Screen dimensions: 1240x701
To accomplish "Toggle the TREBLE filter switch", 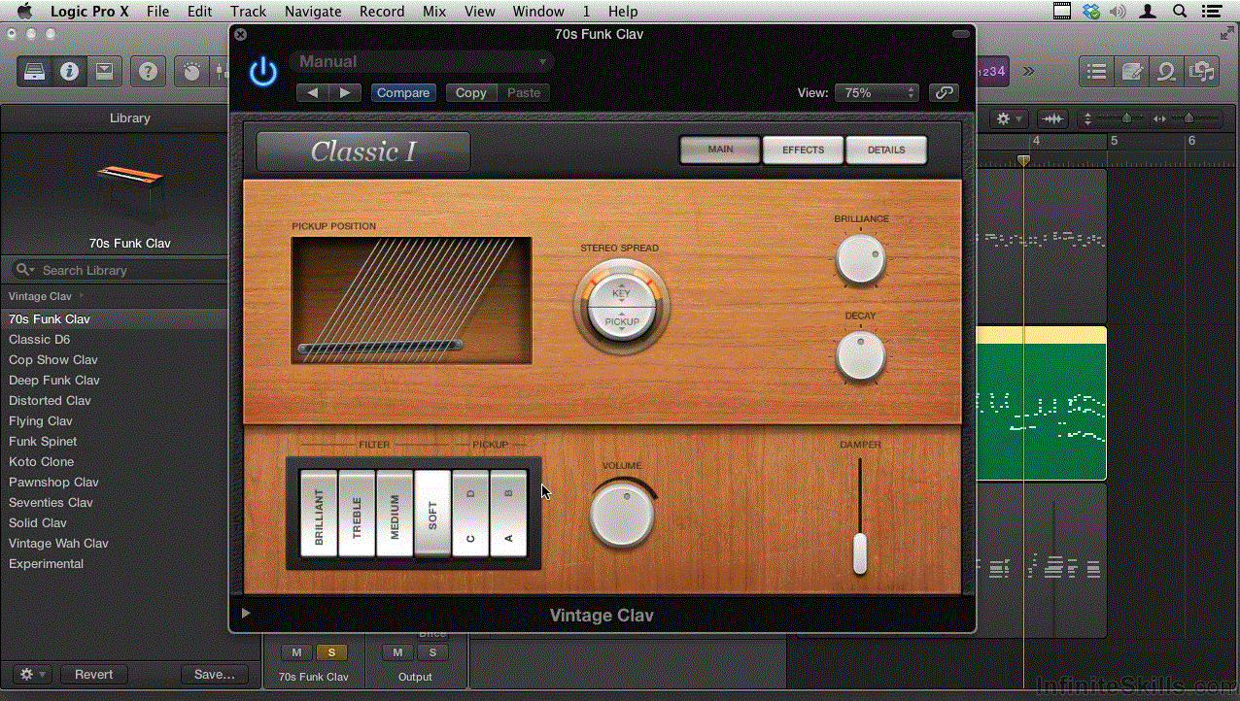I will 357,514.
